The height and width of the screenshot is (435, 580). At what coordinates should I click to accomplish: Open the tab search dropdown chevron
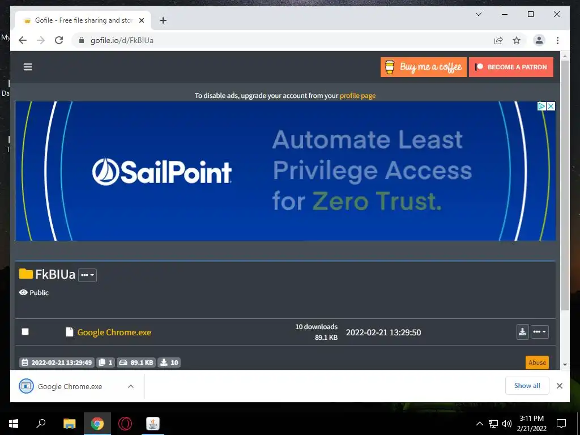click(478, 14)
